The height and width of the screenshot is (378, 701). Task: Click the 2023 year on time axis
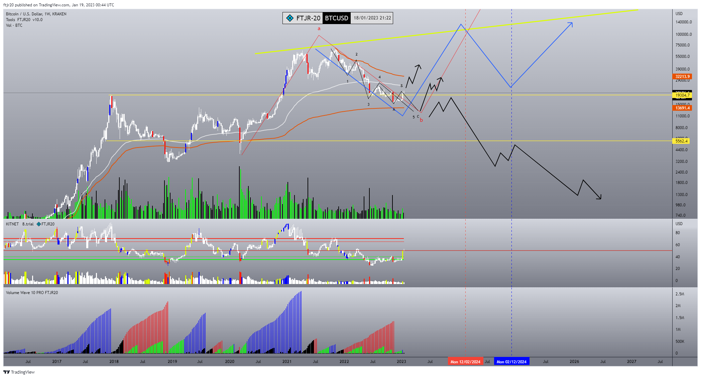401,362
